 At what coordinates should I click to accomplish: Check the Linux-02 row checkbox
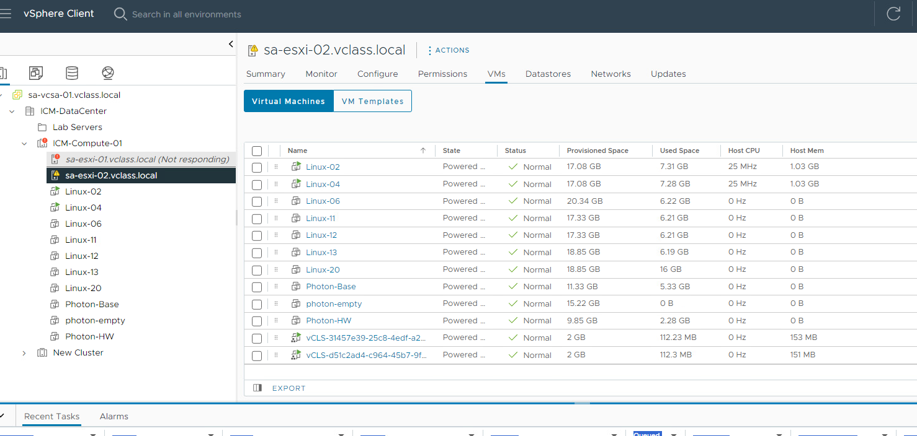click(257, 167)
